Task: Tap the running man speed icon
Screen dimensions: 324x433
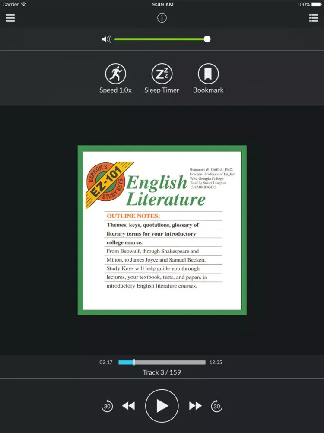Action: (x=115, y=74)
